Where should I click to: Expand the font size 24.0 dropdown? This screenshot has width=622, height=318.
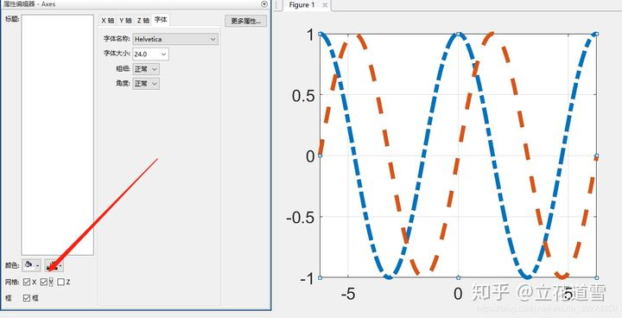click(x=150, y=54)
